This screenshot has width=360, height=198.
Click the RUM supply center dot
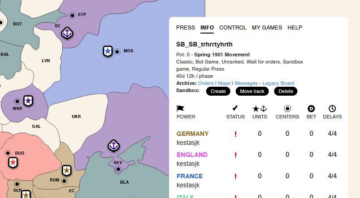point(64,181)
